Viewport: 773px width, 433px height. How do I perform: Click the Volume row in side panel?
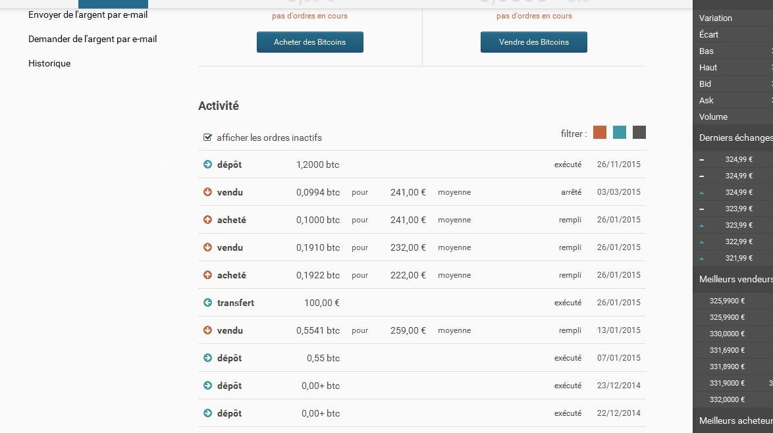(733, 116)
